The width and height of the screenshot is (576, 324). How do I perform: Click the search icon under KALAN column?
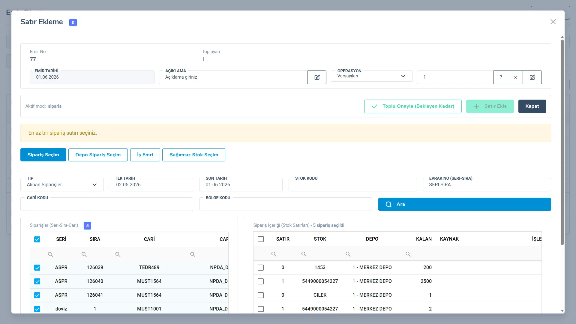click(x=408, y=254)
